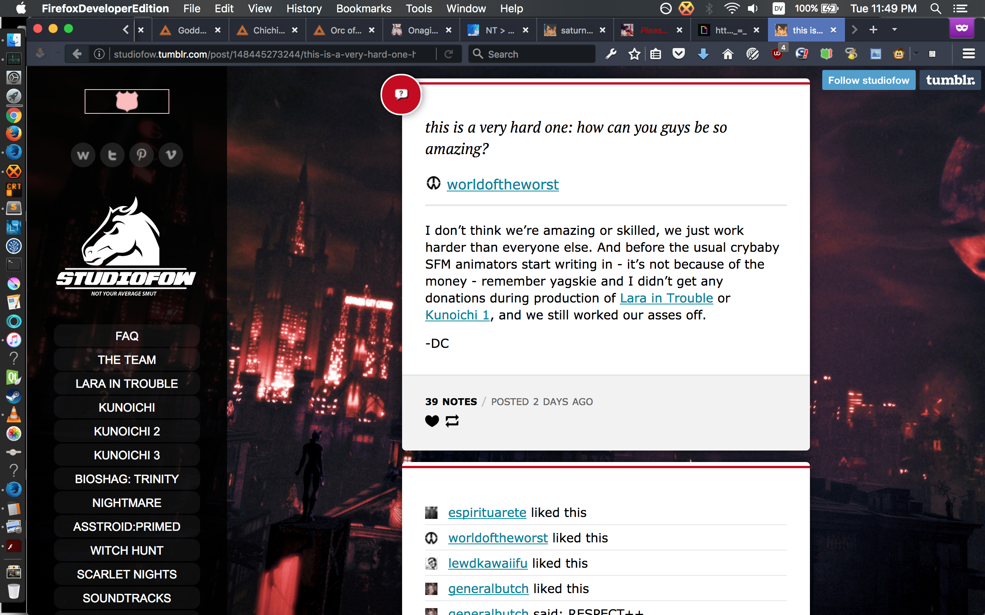This screenshot has height=615, width=985.
Task: Expand toolbar overflow dropdown arrow
Action: tap(915, 54)
